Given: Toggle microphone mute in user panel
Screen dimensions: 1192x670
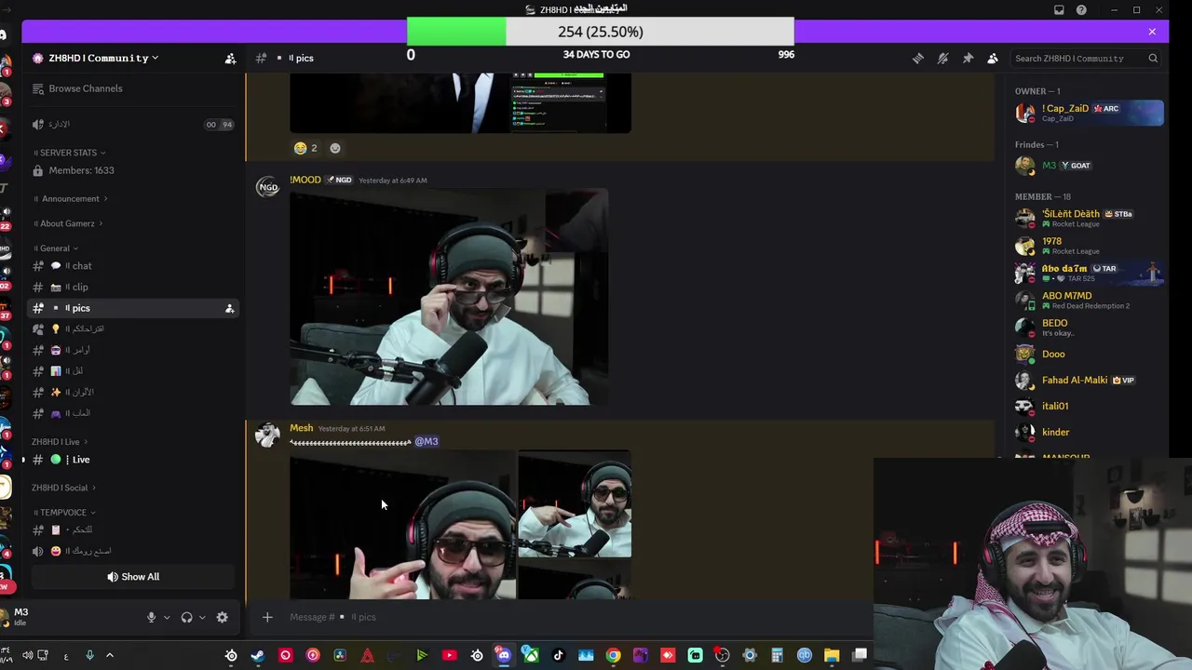Looking at the screenshot, I should pos(151,617).
